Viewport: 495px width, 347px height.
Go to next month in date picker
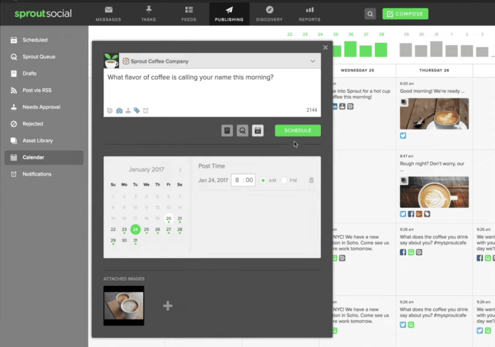(180, 170)
